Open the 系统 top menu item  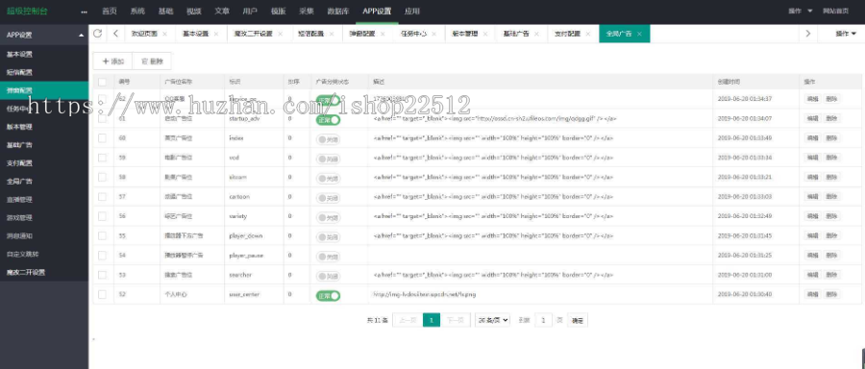pyautogui.click(x=137, y=11)
